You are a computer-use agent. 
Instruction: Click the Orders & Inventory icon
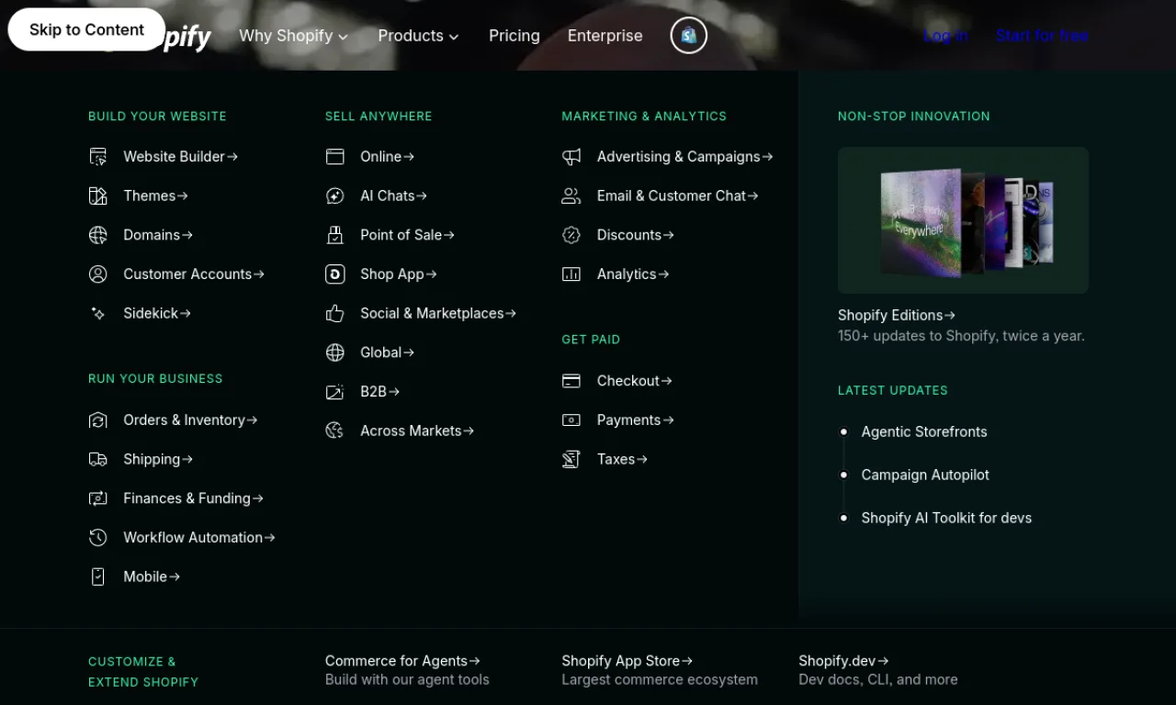coord(97,420)
